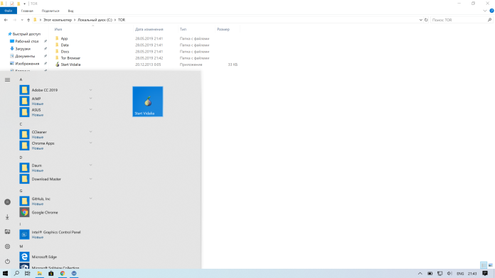Open Intel Graphics Control Panel entry
This screenshot has height=278, width=495.
click(x=55, y=235)
